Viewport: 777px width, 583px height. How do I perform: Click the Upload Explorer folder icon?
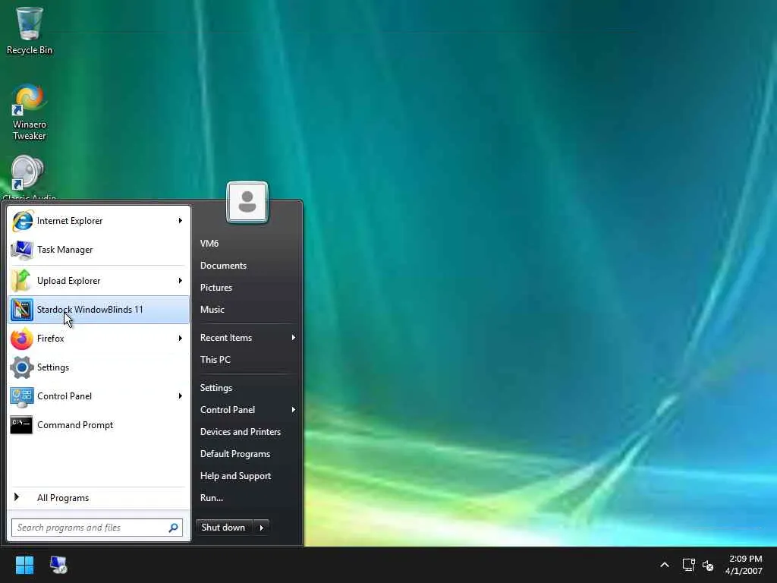pyautogui.click(x=22, y=281)
